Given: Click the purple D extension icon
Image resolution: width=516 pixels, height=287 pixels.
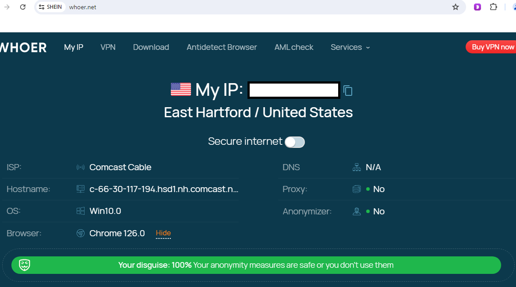Looking at the screenshot, I should point(477,7).
